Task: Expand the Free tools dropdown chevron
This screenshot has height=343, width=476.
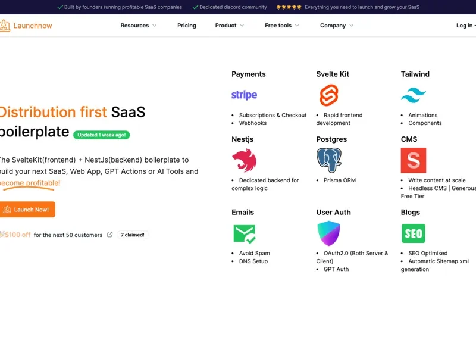Action: (297, 26)
